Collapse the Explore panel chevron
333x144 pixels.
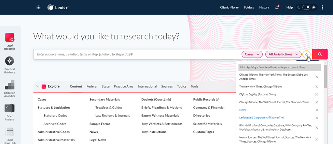(x=38, y=86)
